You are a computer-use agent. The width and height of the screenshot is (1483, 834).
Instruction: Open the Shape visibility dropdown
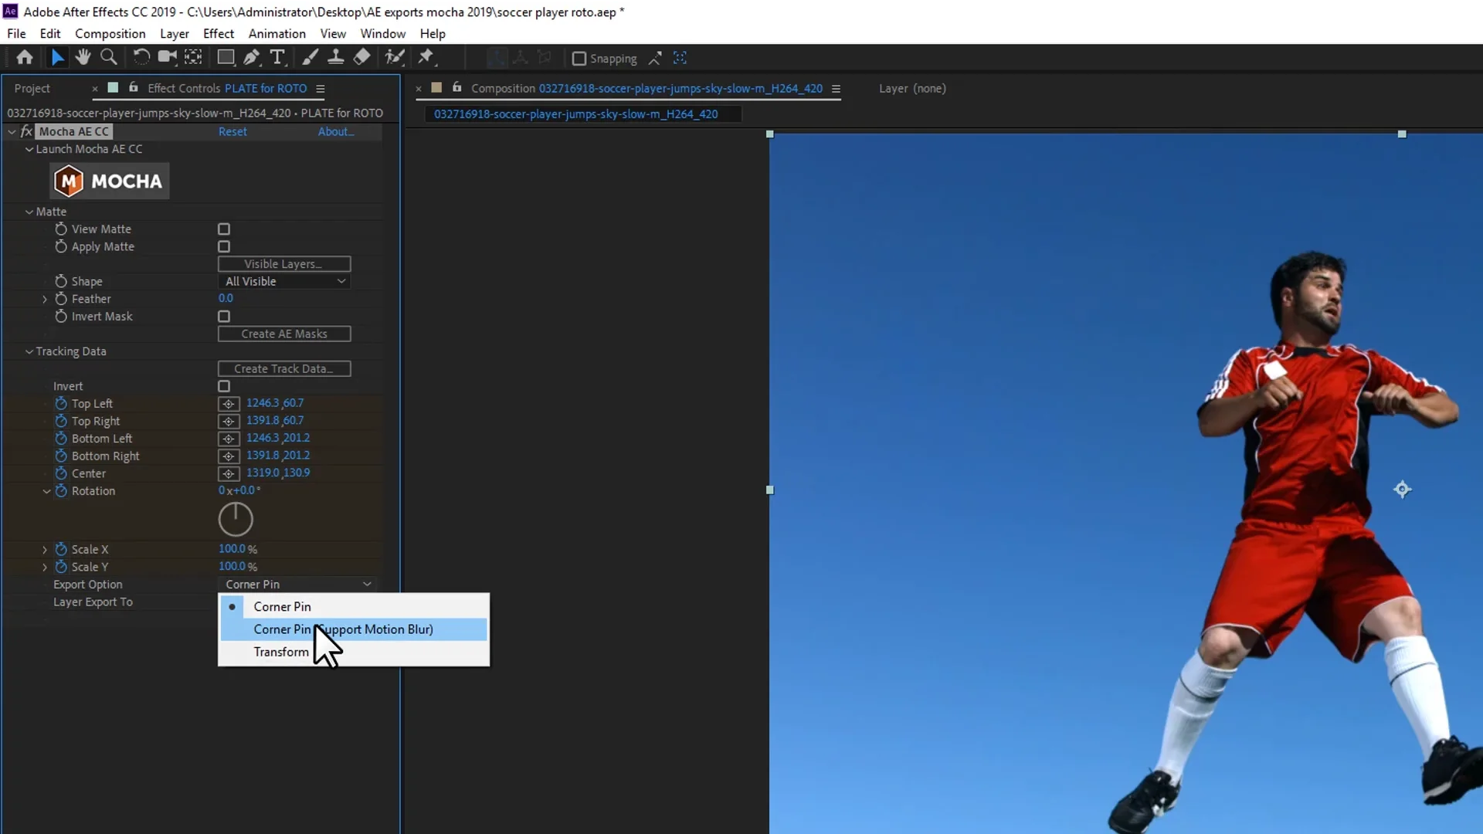tap(283, 281)
